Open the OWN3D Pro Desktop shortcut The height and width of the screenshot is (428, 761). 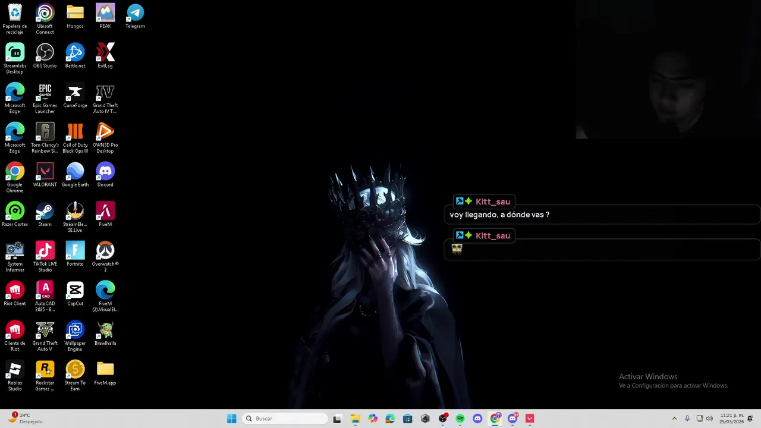[105, 139]
